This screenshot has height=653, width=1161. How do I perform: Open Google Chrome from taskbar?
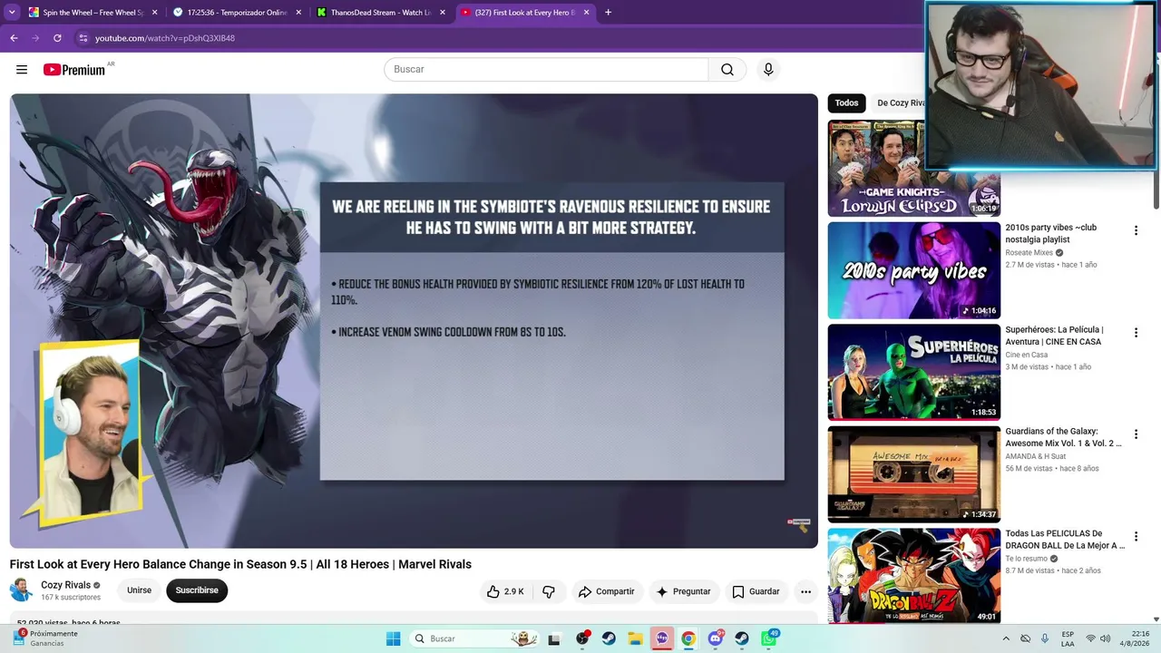(688, 638)
